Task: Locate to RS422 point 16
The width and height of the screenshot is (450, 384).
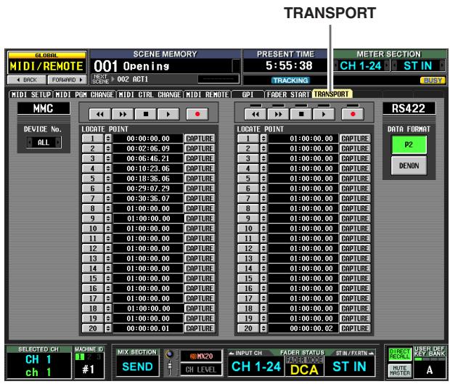Action: tap(248, 288)
